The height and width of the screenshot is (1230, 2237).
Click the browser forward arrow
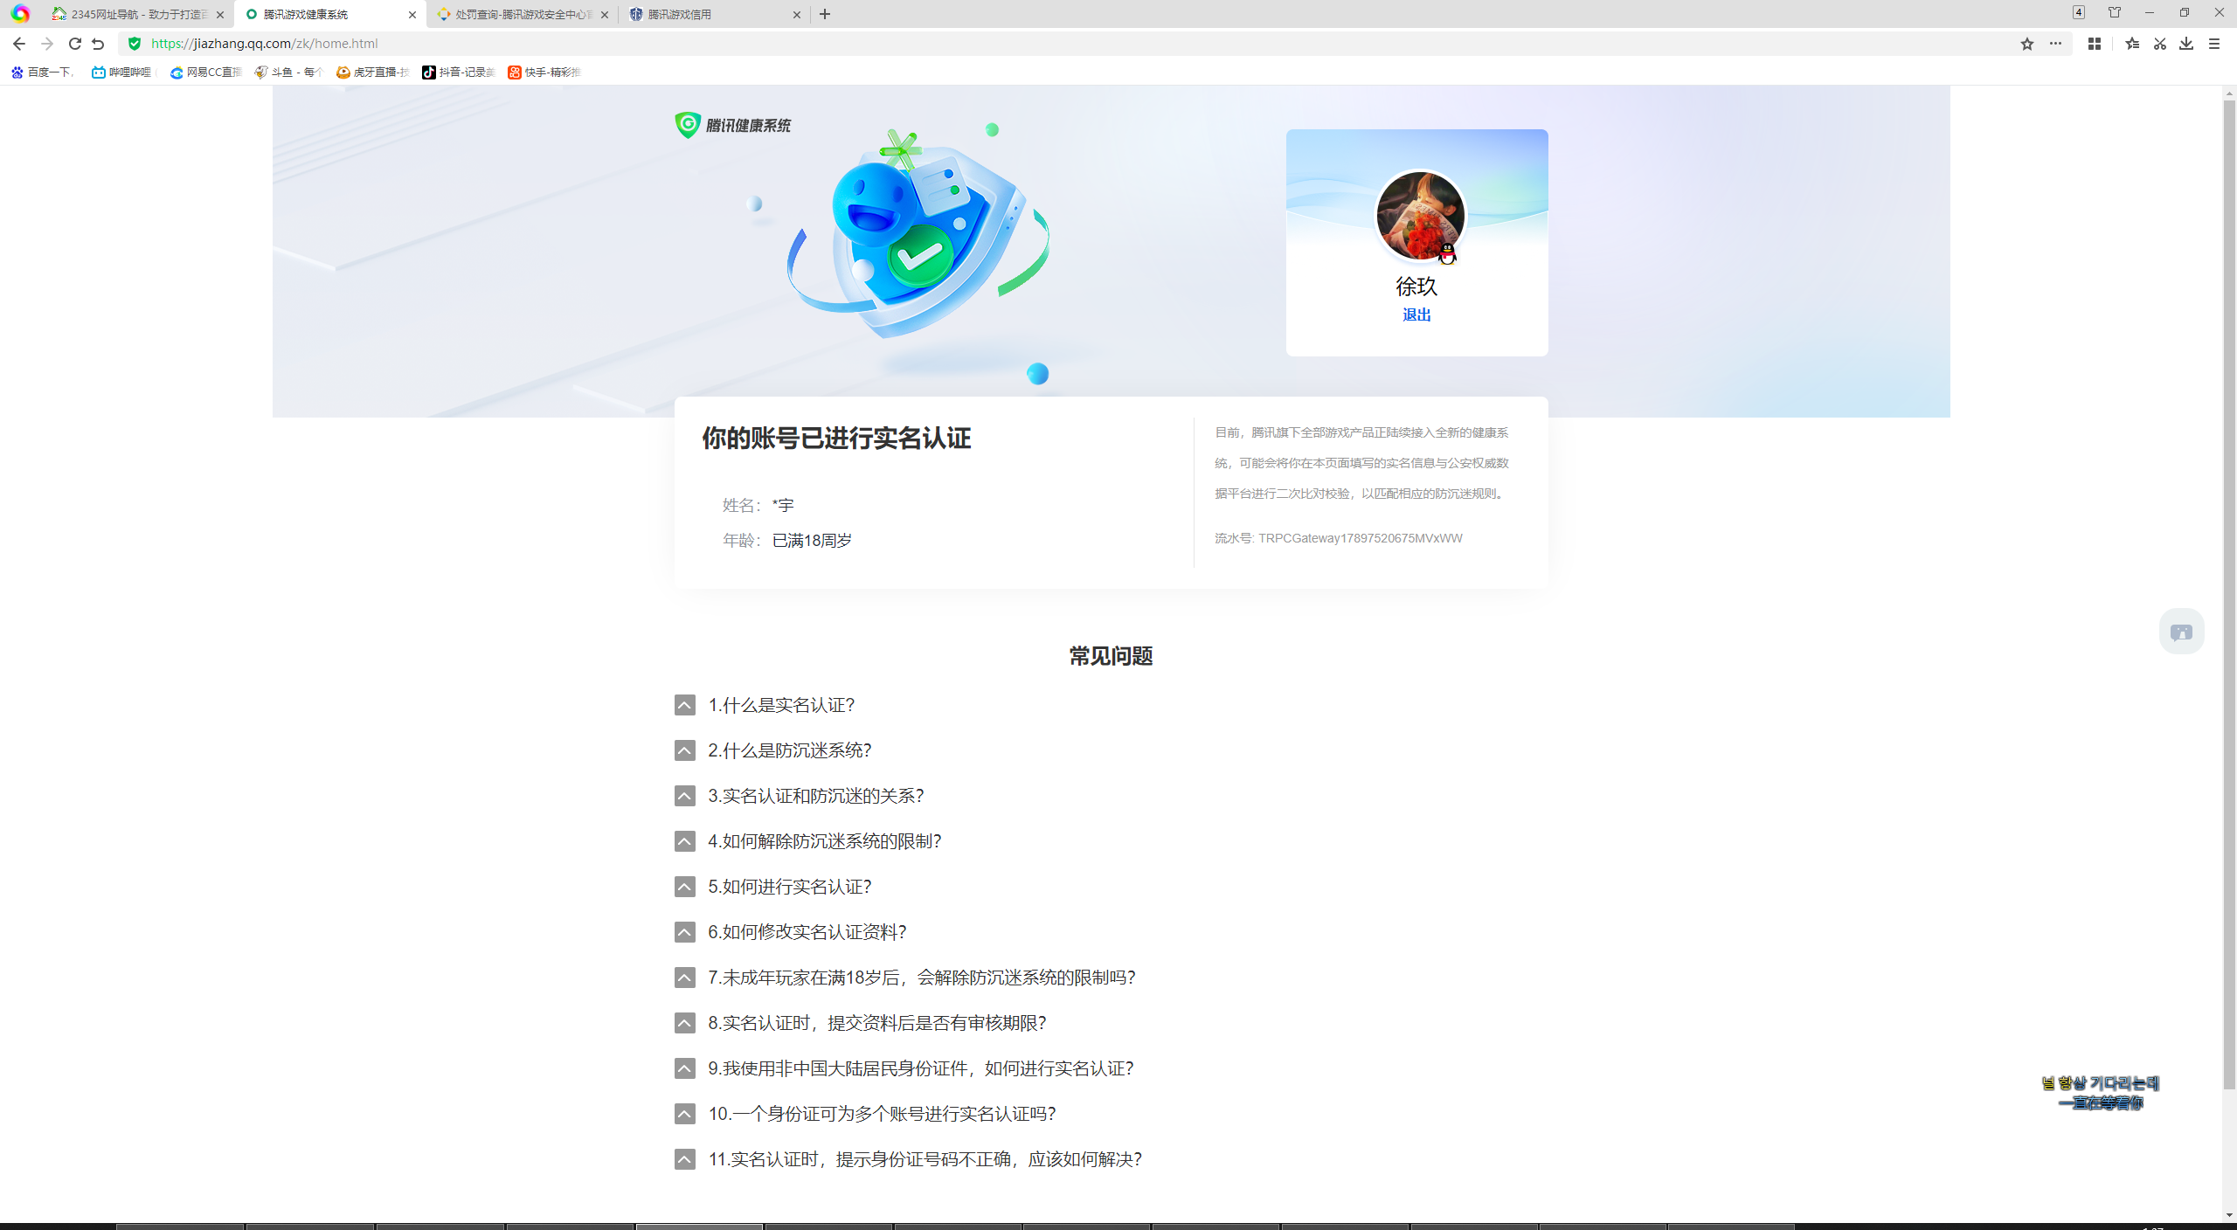pos(47,44)
